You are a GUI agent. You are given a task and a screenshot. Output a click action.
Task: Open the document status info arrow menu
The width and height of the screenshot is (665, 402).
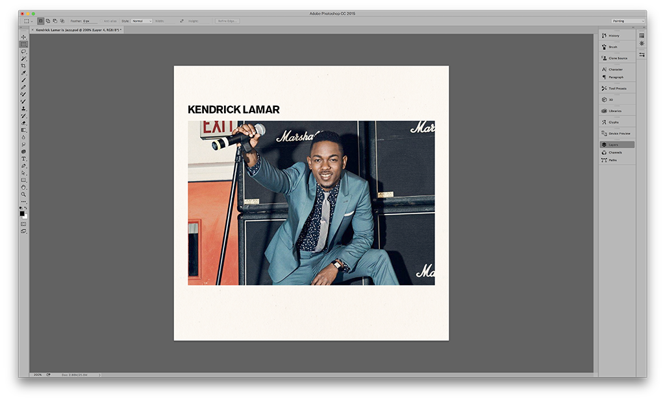pos(99,375)
